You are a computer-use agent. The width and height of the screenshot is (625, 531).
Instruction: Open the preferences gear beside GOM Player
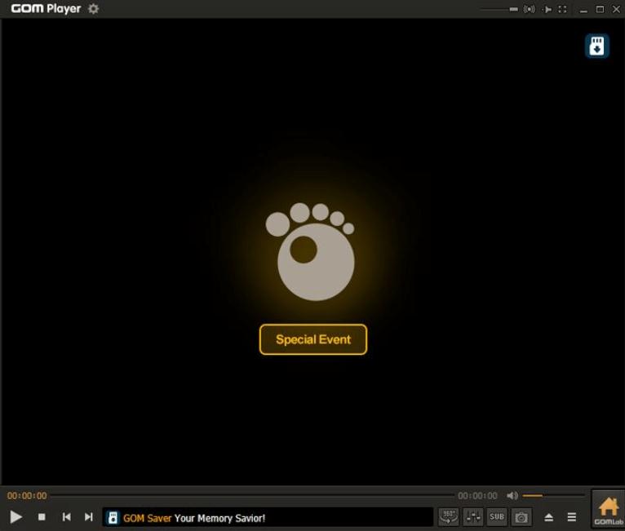click(x=93, y=9)
